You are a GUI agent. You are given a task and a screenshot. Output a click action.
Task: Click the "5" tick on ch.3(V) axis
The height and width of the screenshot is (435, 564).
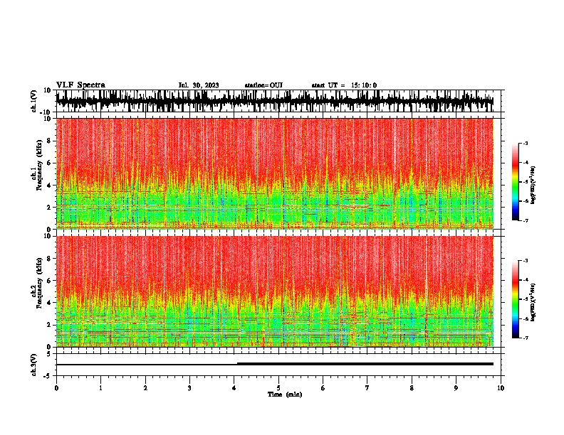[50, 354]
